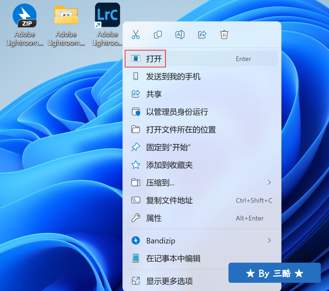The height and width of the screenshot is (291, 329).
Task: Click the Rename icon in context menu
Action: (x=180, y=35)
